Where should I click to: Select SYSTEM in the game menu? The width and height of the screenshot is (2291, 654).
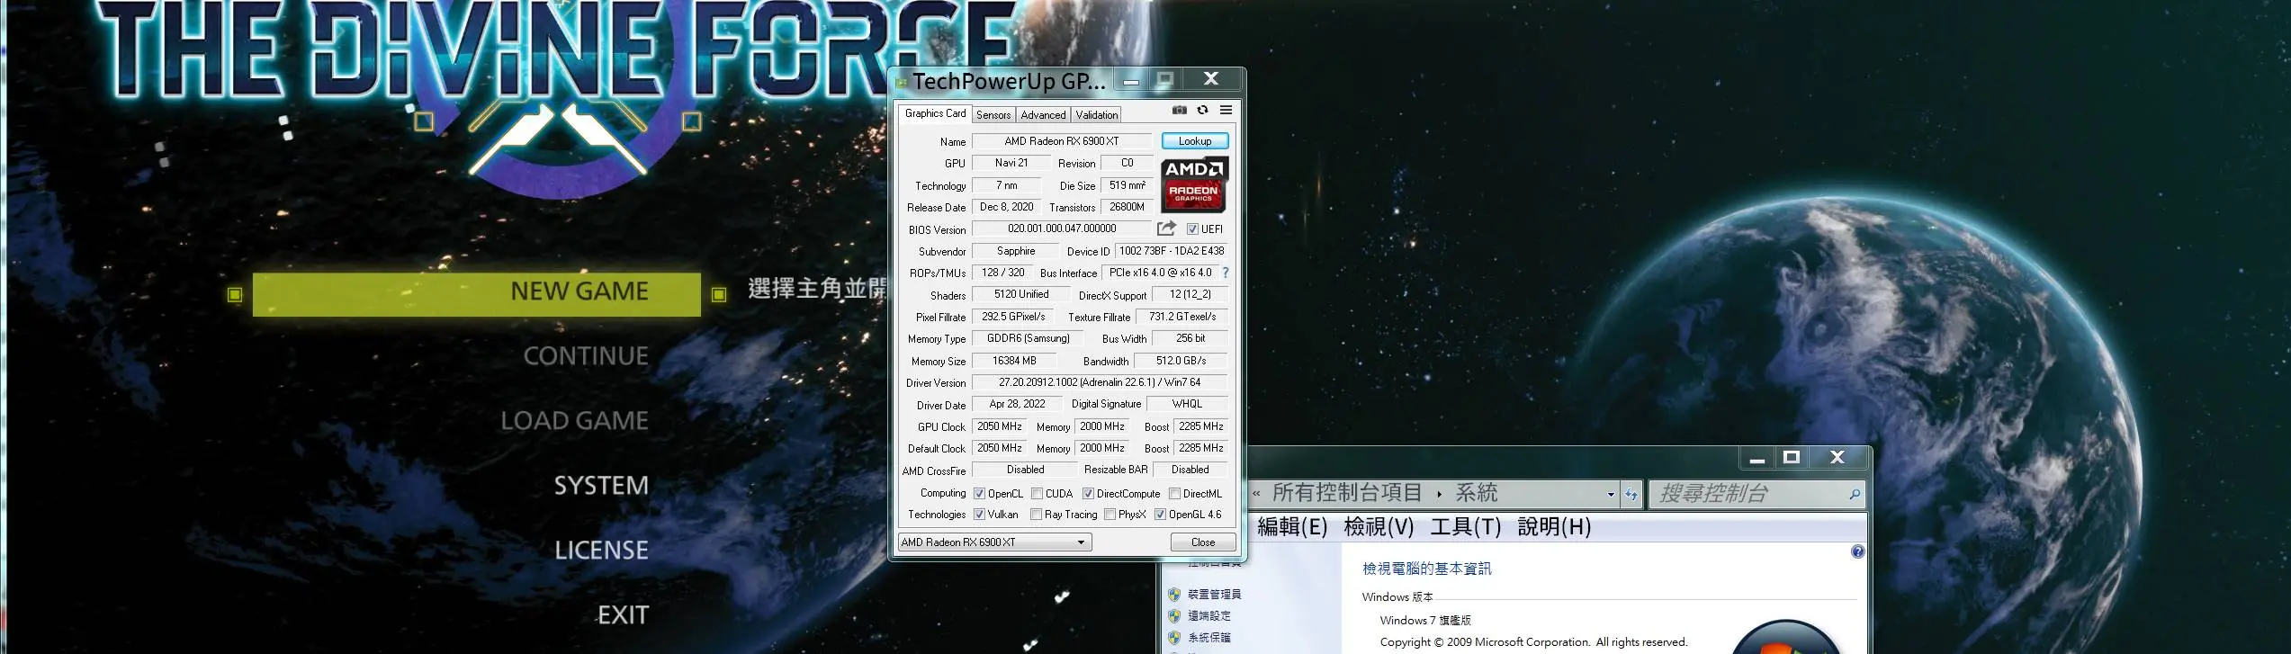coord(601,486)
